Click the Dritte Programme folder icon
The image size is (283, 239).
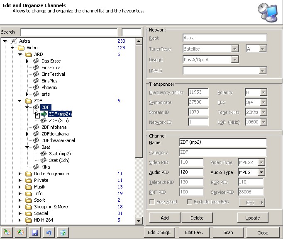click(29, 174)
